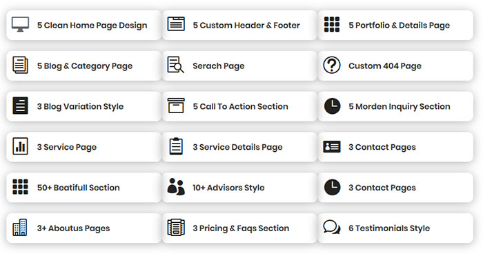Screen dimensions: 483x256
Task: Click the building icon for 3+ Aboutus Pages
Action: click(20, 227)
